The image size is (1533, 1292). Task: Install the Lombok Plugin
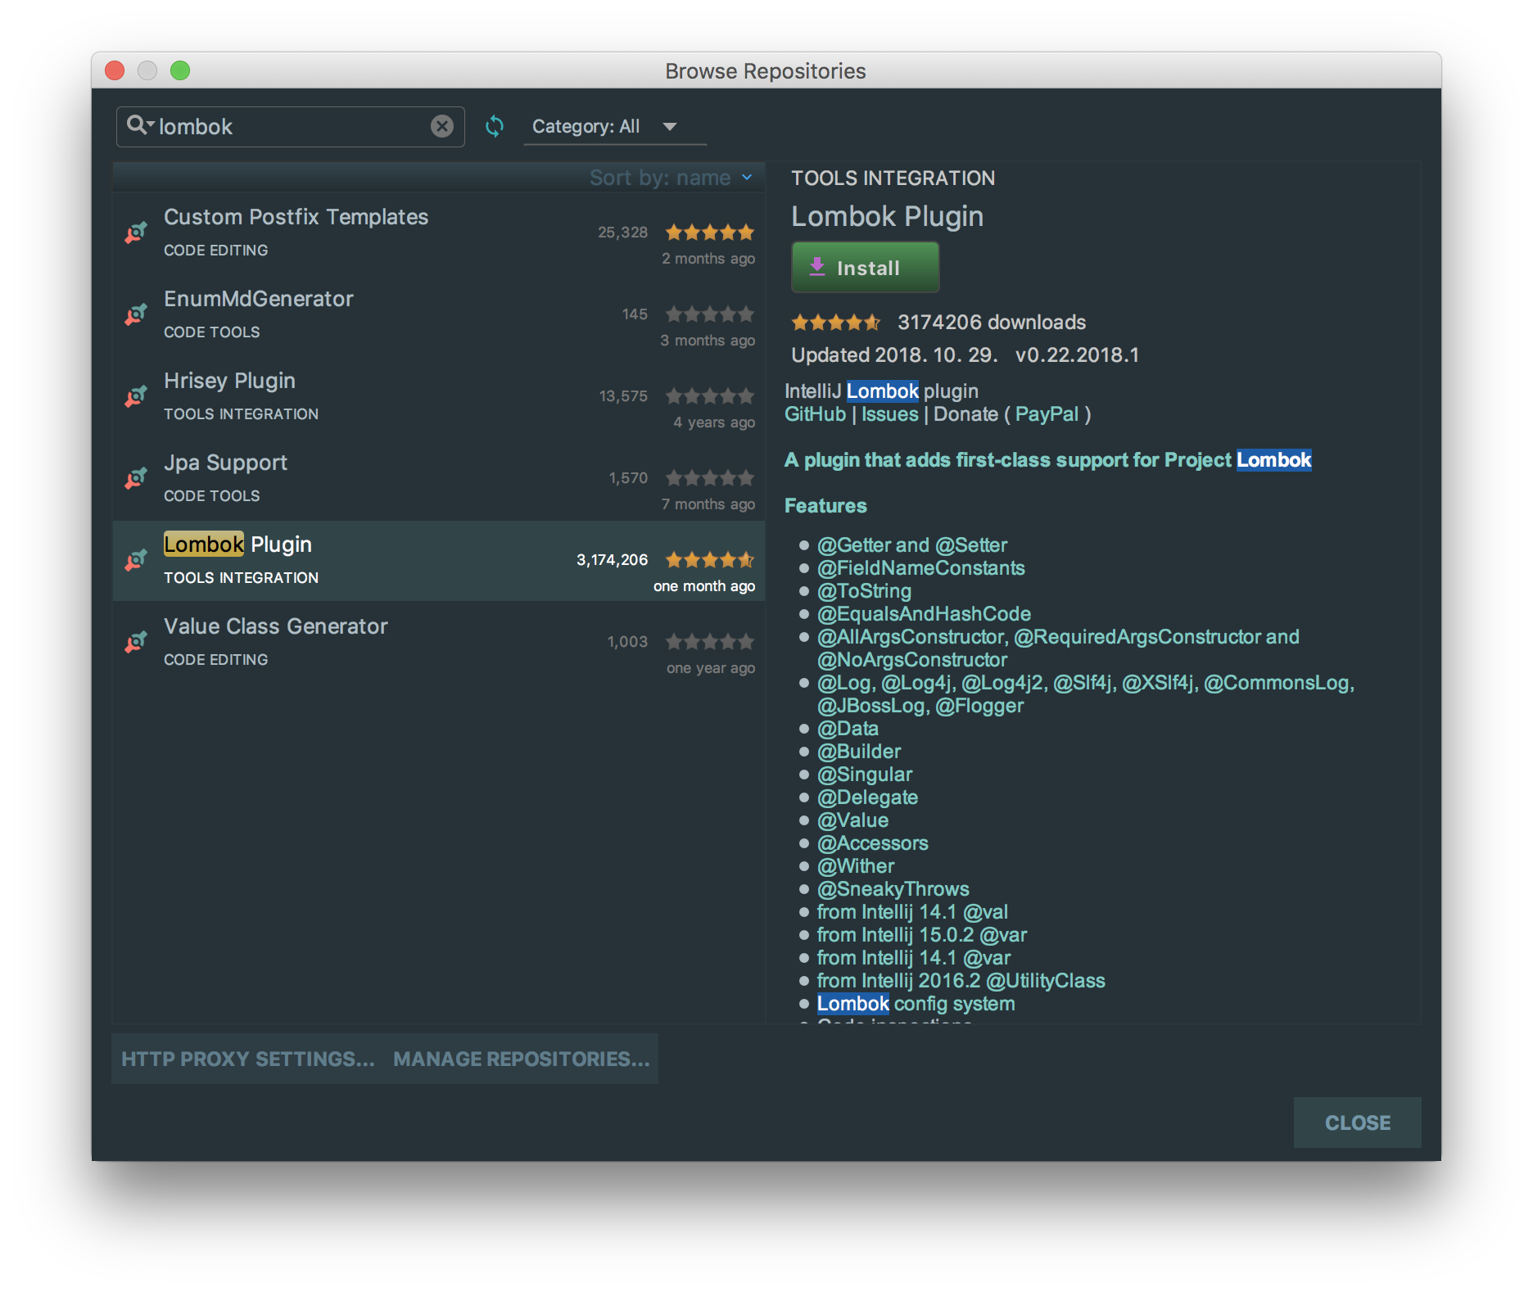coord(865,267)
